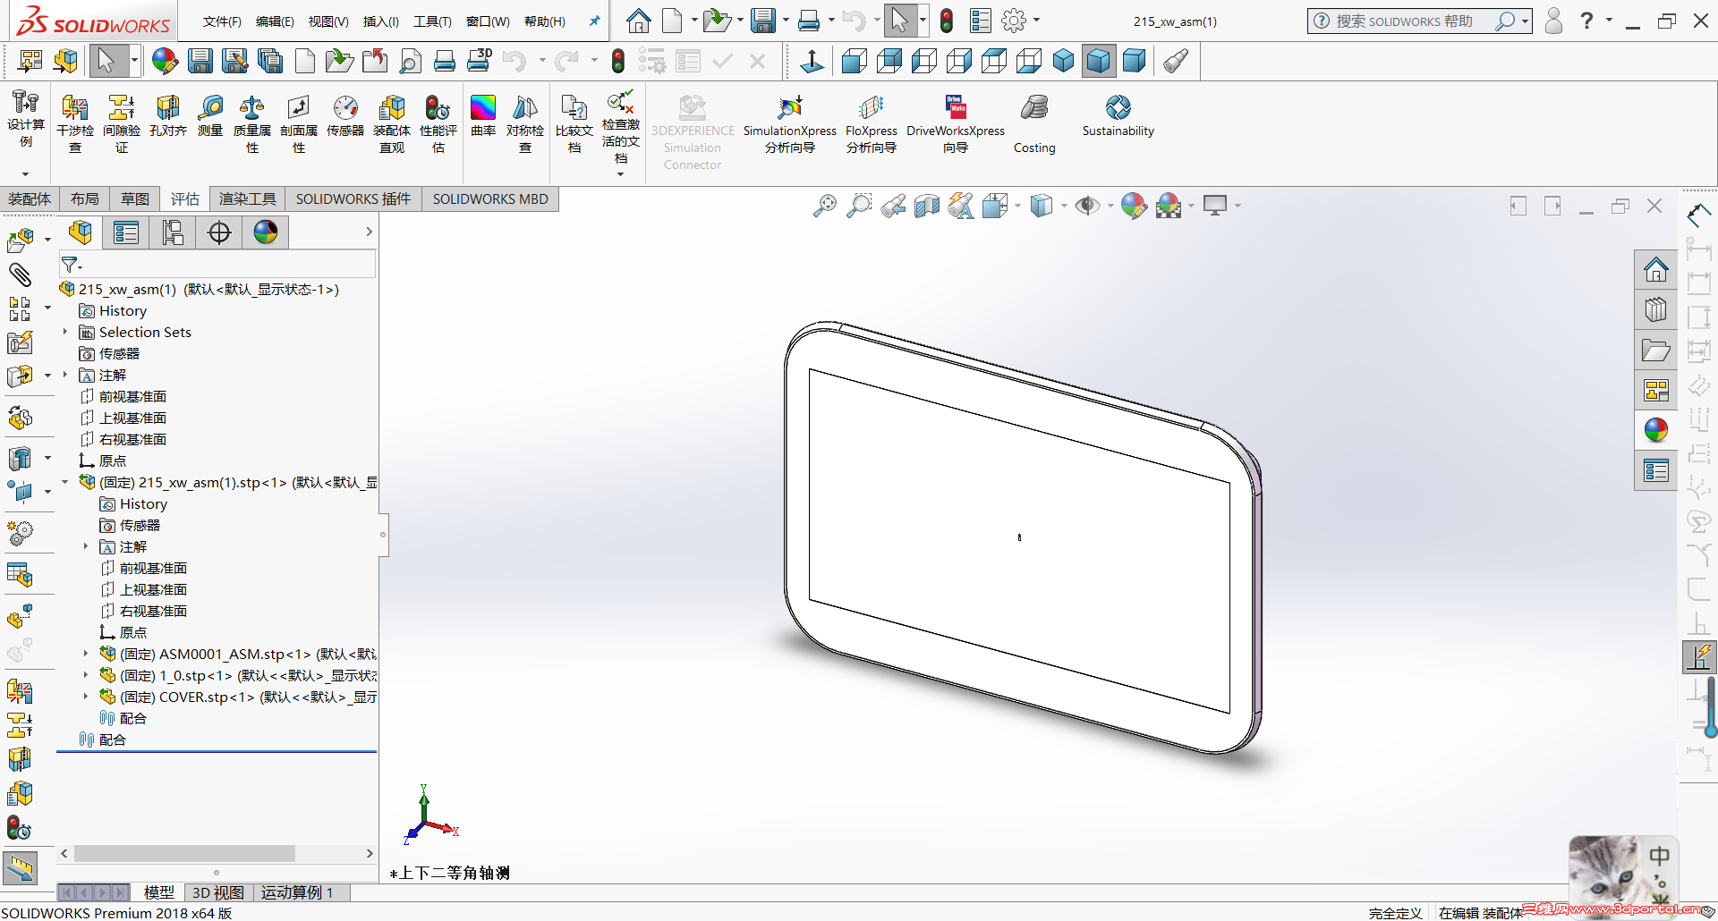Click the Rebuild traffic light icon
Screen dimensions: 1718x921
tap(947, 21)
